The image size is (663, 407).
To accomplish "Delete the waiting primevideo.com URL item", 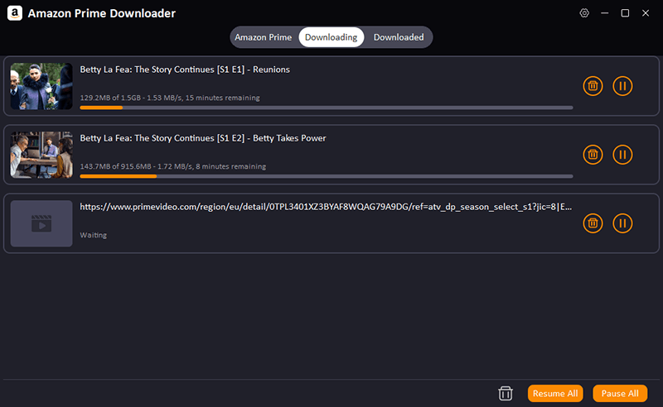I will coord(593,223).
